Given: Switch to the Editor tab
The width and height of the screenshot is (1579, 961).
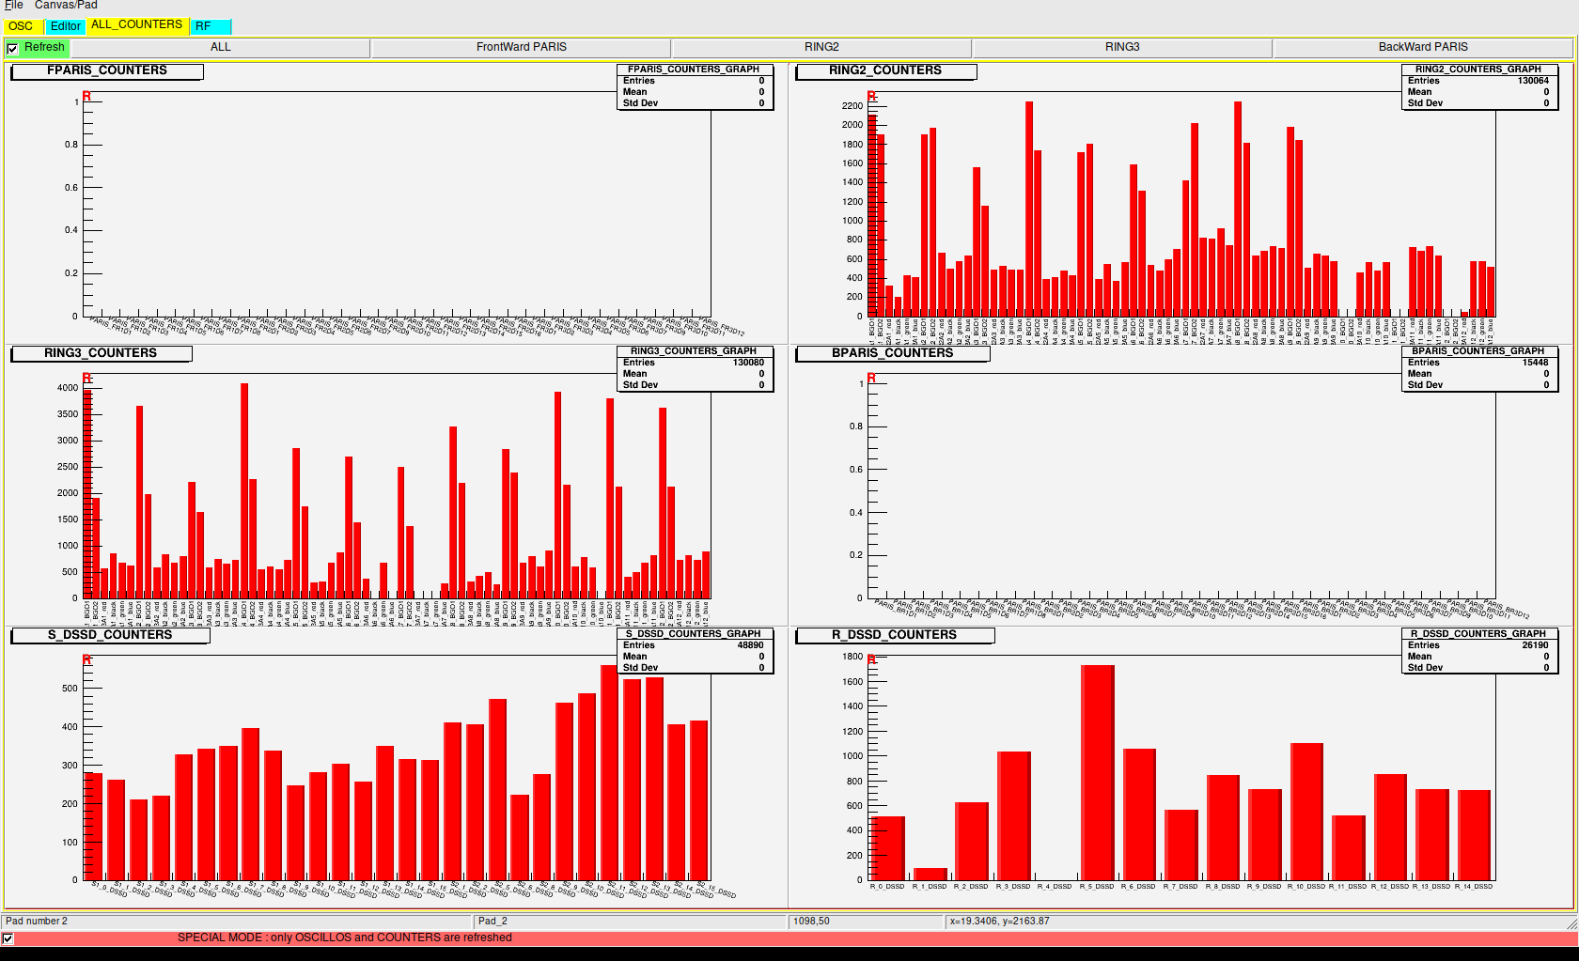Looking at the screenshot, I should point(66,26).
